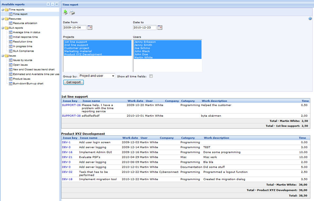Viewport: 314px width, 201px height.
Task: Click the expand all plus icon
Action: (x=48, y=4)
